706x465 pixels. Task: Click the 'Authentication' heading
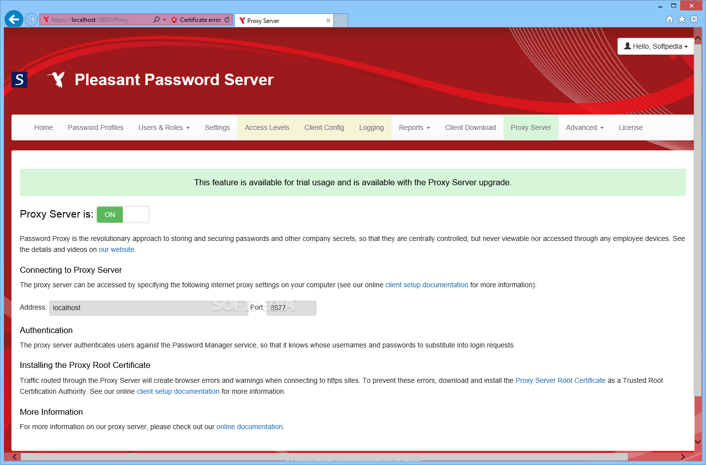click(x=46, y=330)
